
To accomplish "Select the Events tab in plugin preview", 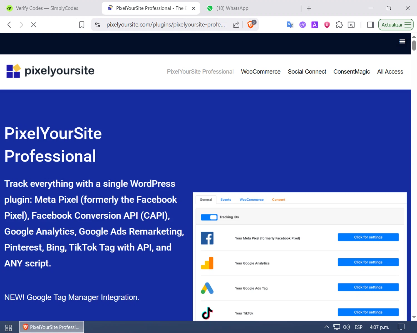I will [226, 200].
